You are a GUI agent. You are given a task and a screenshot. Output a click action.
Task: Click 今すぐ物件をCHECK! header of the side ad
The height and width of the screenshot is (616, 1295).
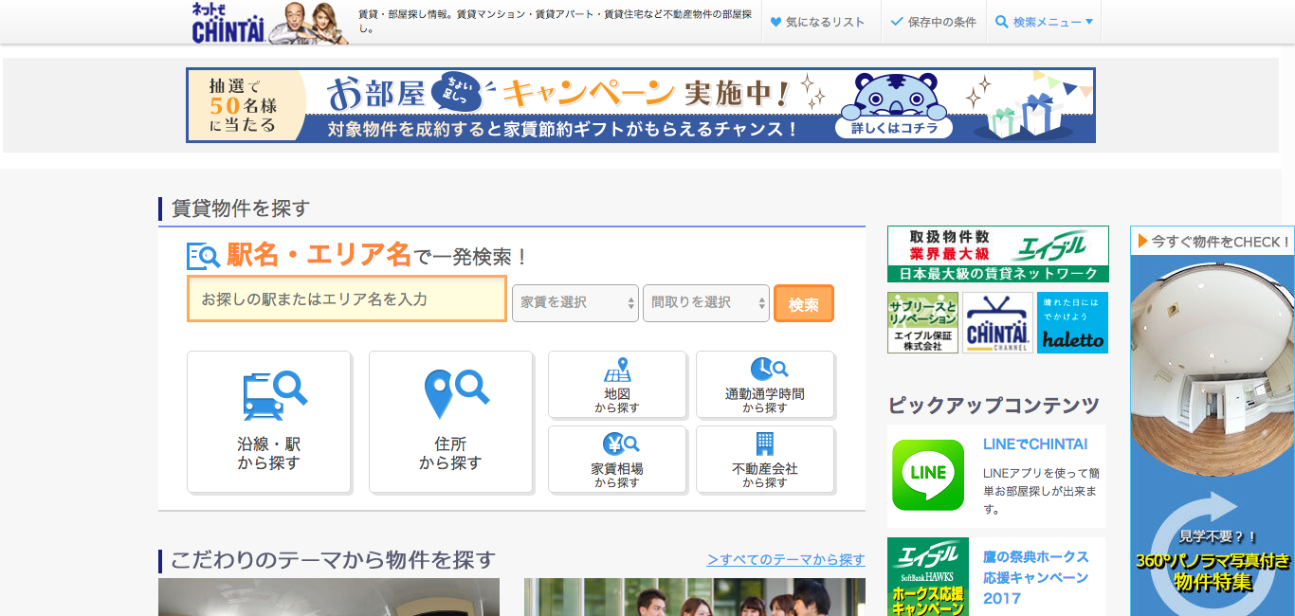click(1213, 242)
